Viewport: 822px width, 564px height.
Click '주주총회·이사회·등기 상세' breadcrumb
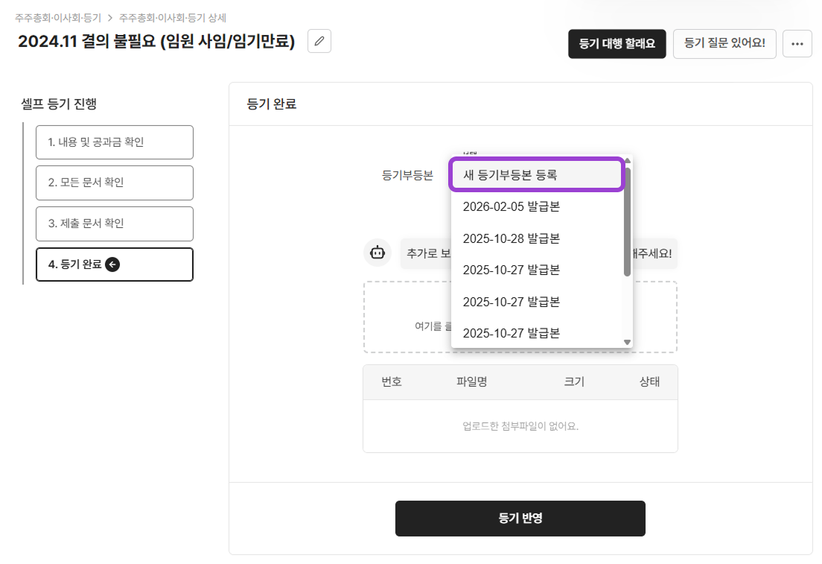[173, 16]
